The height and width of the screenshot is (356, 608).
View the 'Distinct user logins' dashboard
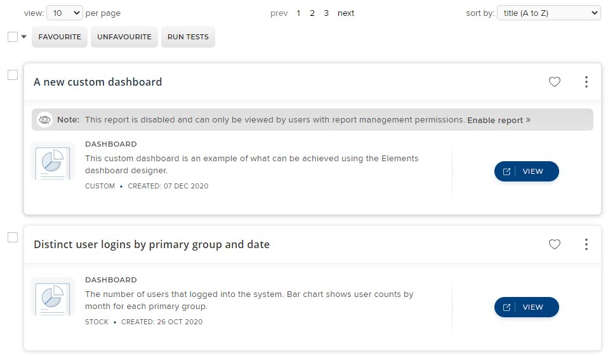coord(526,307)
